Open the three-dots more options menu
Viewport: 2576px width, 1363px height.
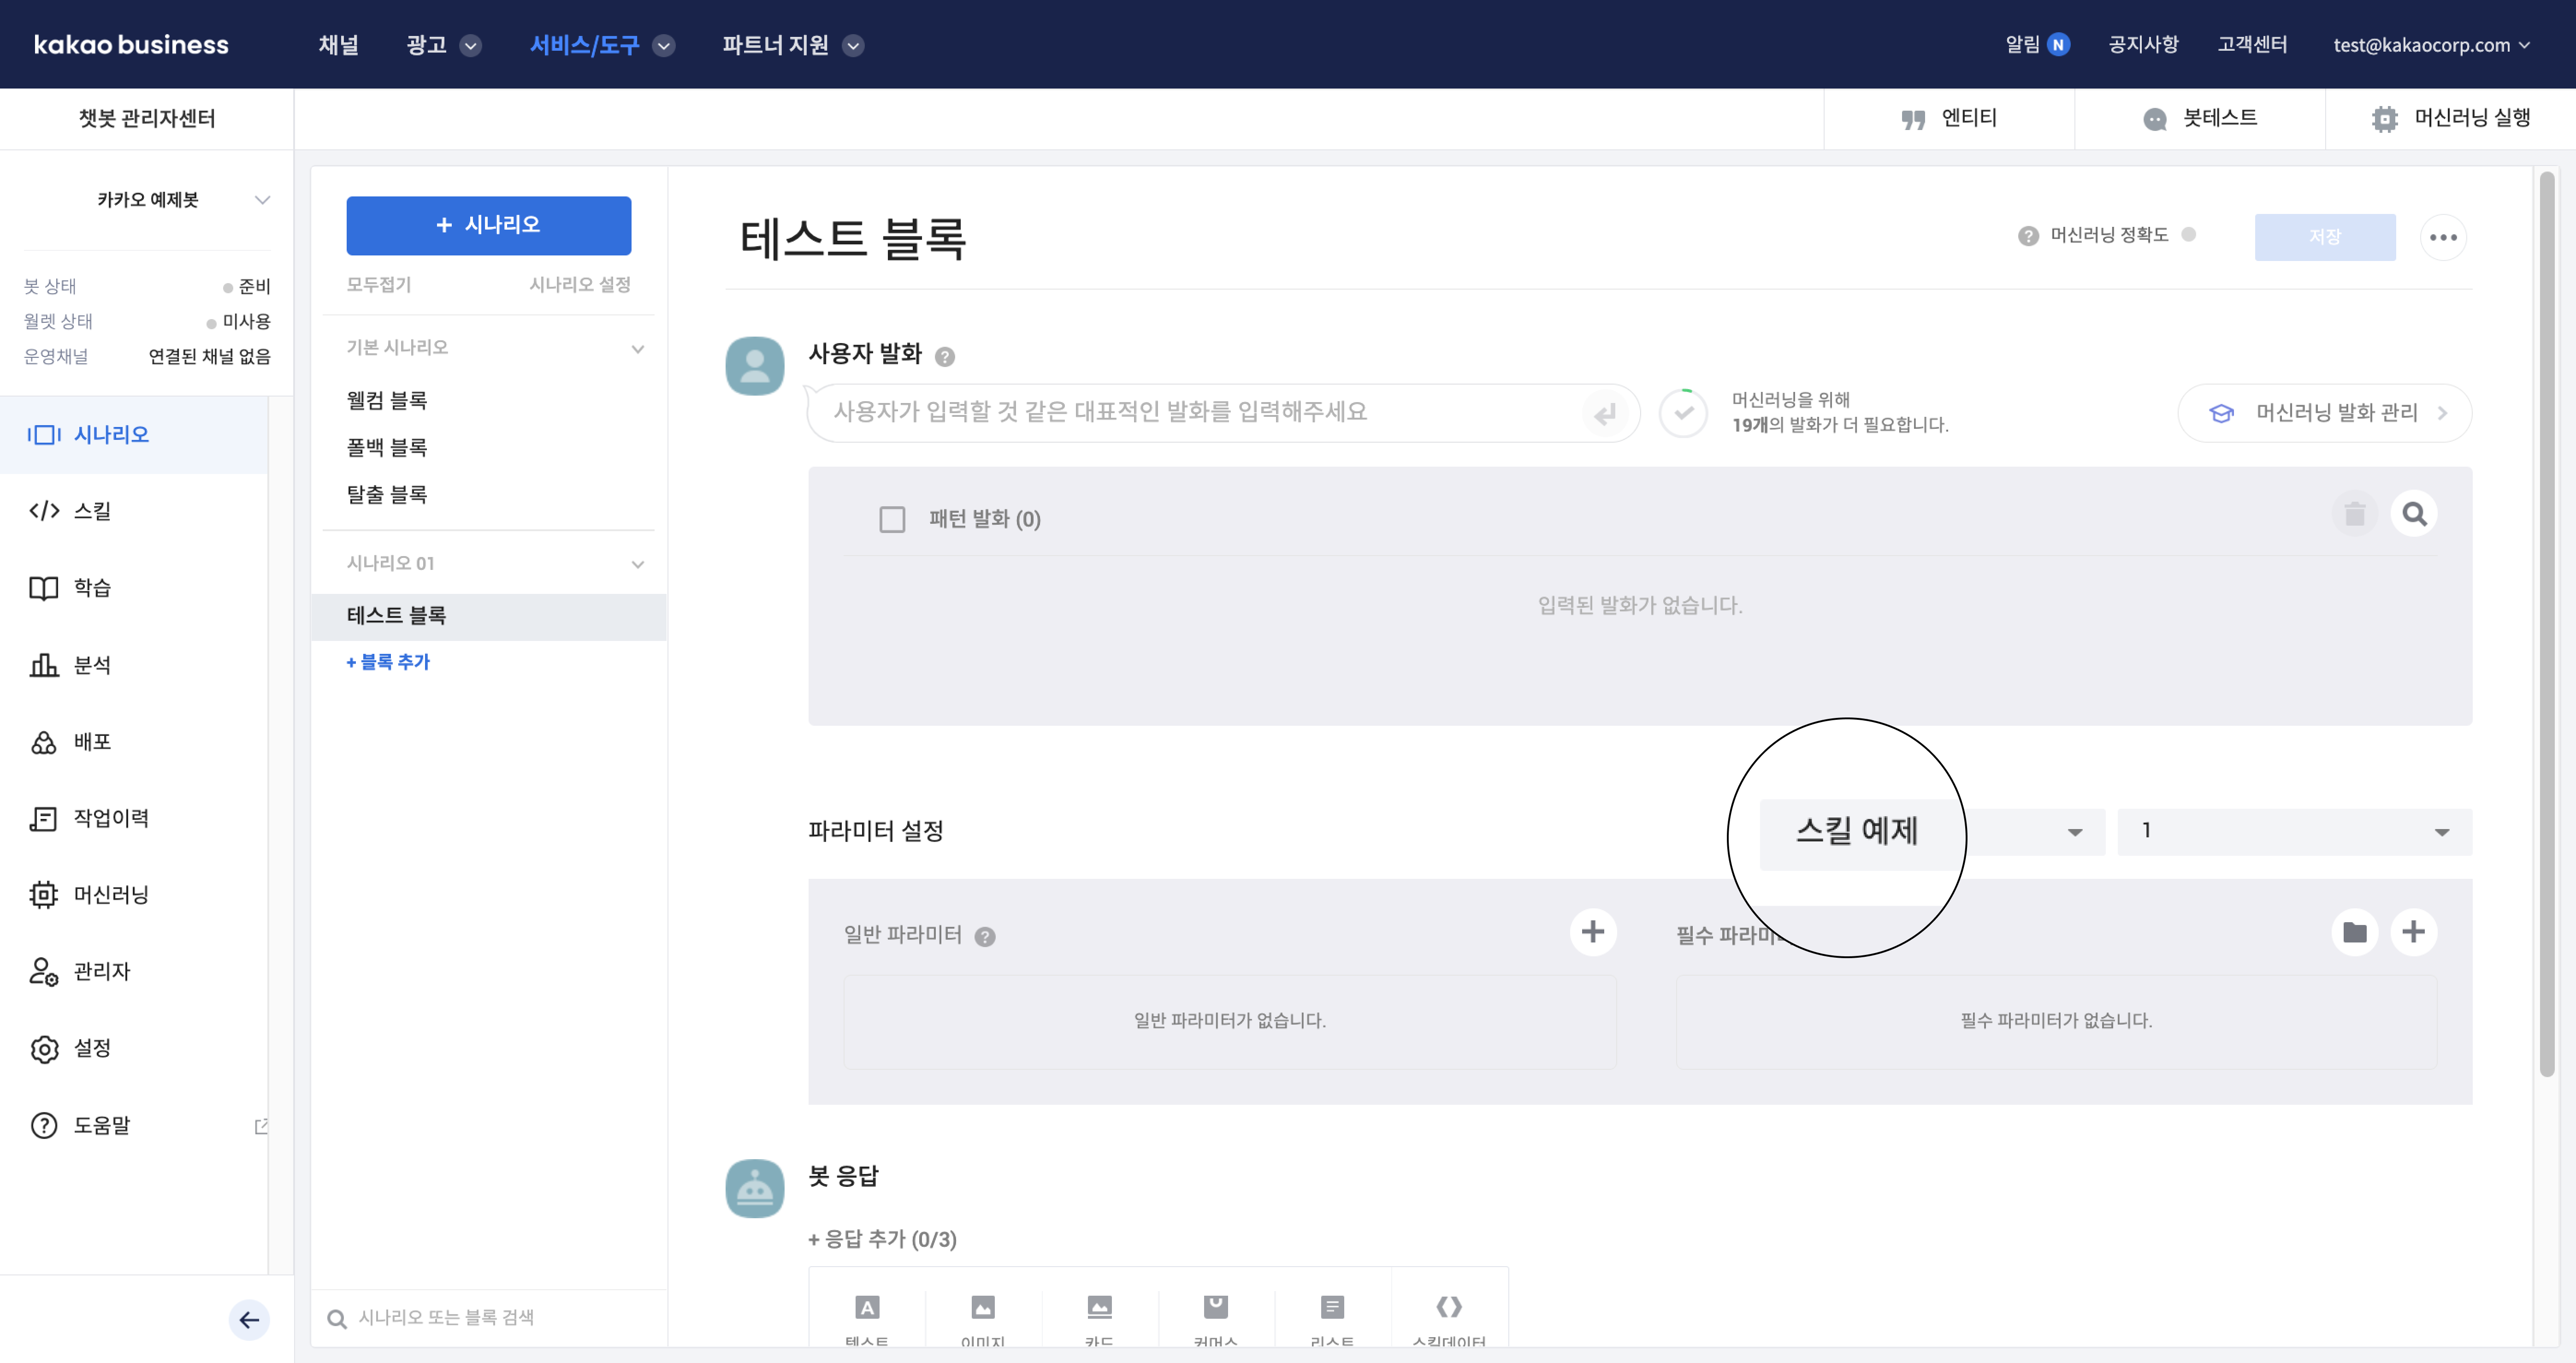pos(2442,237)
